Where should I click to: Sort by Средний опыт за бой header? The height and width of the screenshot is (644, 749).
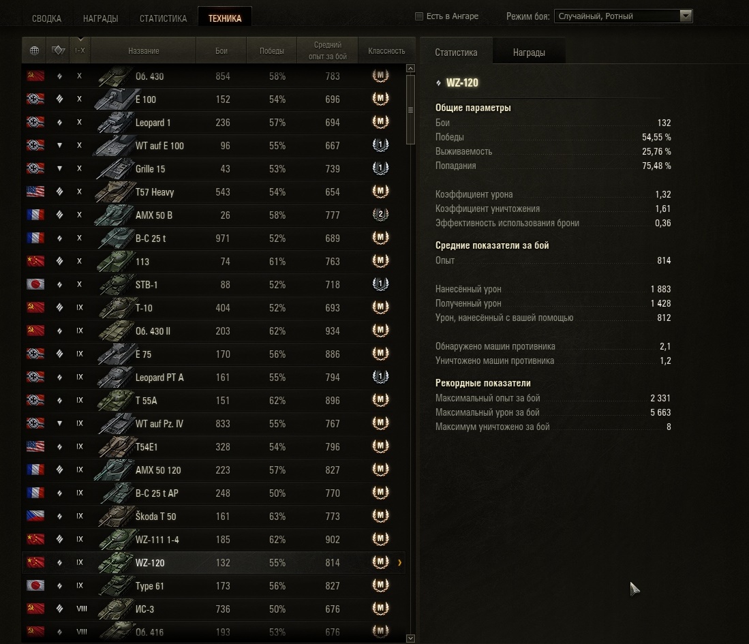coord(327,50)
